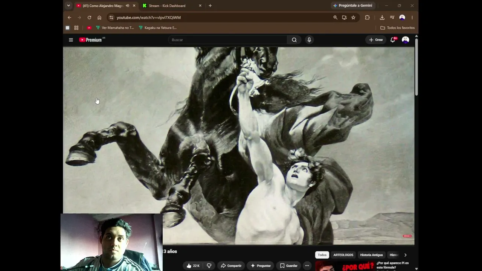View site information icon in address bar
The height and width of the screenshot is (271, 482).
pyautogui.click(x=111, y=17)
